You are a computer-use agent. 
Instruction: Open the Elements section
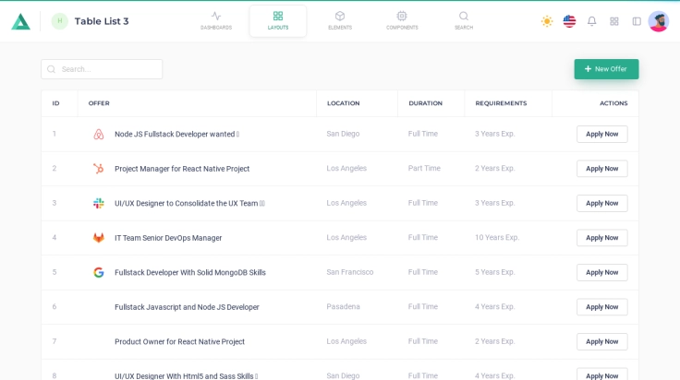coord(340,20)
